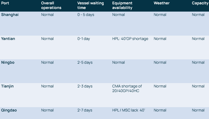Viewport: 209px width, 119px height.
Task: Click Tianjin's 2-3 days waiting time
Action: tap(85, 86)
